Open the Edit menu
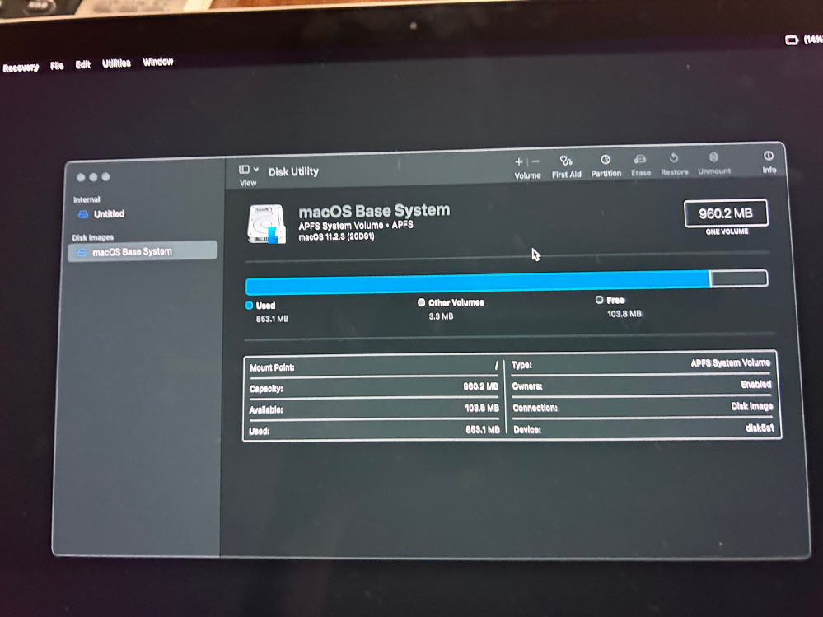This screenshot has height=617, width=823. [83, 64]
